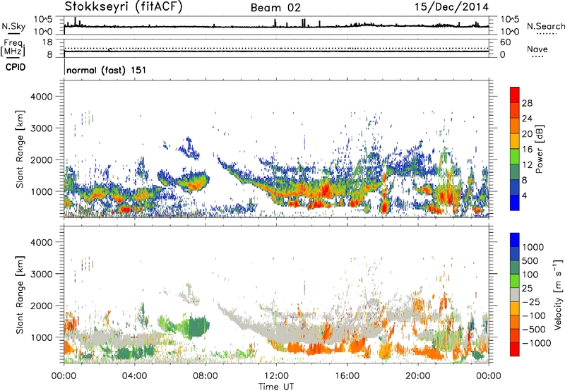Click the 18 tick on the frequency axis

point(47,42)
